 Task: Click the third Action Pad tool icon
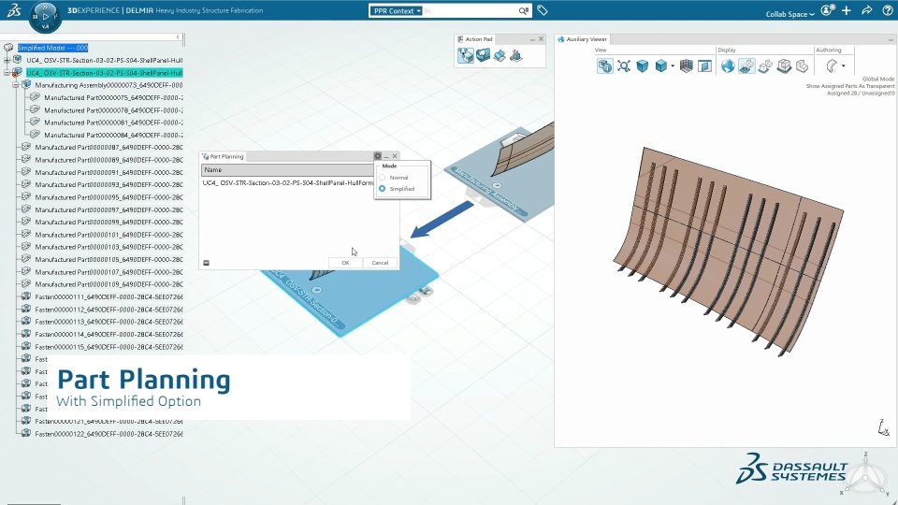coord(500,55)
